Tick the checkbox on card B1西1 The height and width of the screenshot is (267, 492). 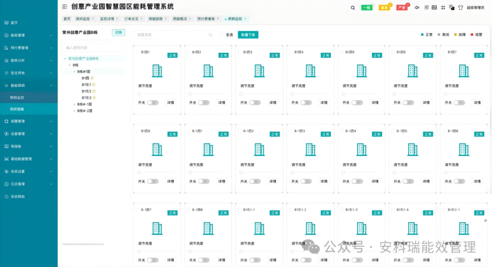138,52
